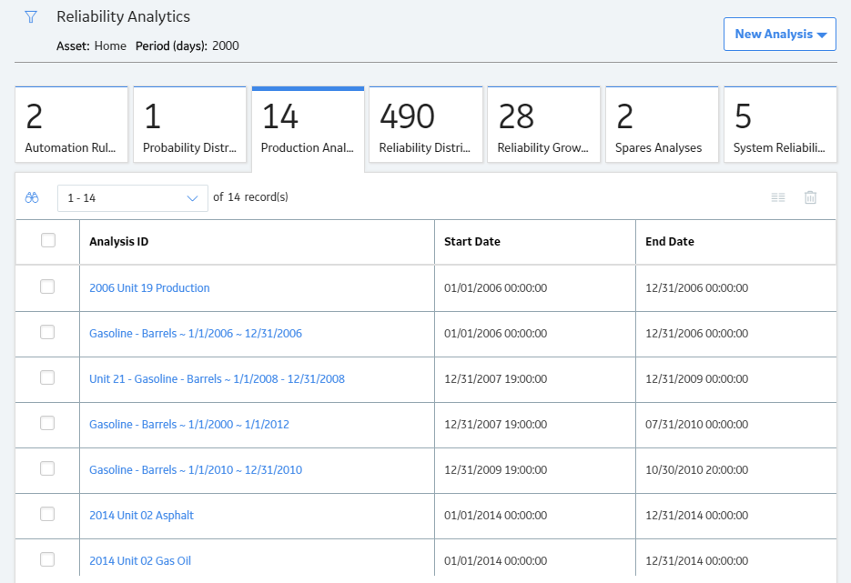The height and width of the screenshot is (583, 851).
Task: Open the New Analysis dropdown button
Action: (780, 35)
